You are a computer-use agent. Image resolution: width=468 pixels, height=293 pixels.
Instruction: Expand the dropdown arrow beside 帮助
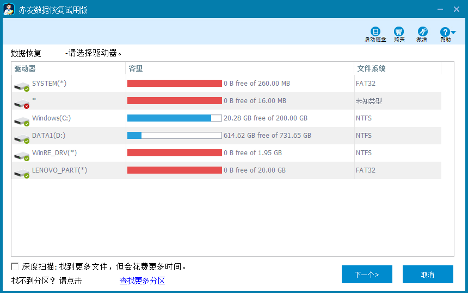[453, 33]
